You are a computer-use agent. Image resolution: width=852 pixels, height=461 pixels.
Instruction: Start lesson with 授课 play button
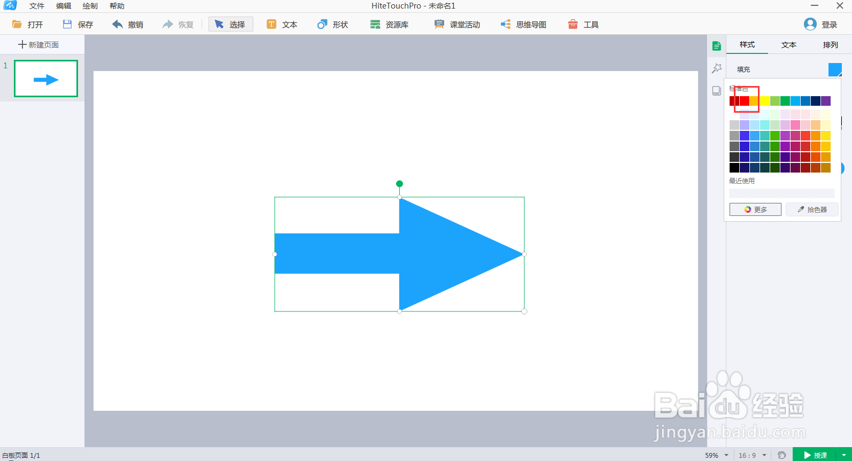[x=815, y=455]
